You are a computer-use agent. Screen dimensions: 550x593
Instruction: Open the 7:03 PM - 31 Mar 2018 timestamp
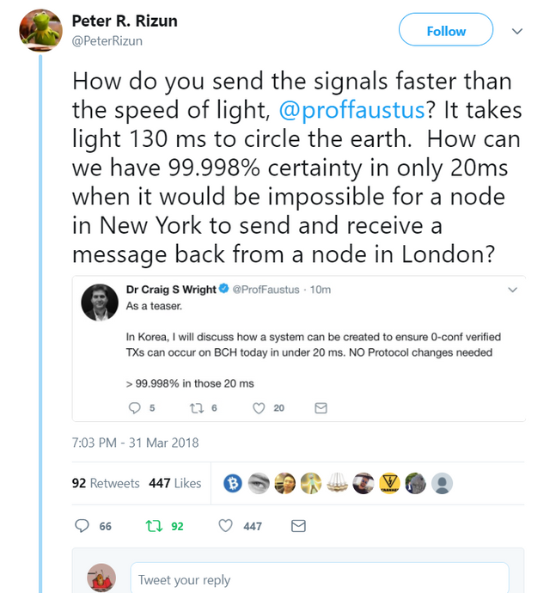coord(135,443)
